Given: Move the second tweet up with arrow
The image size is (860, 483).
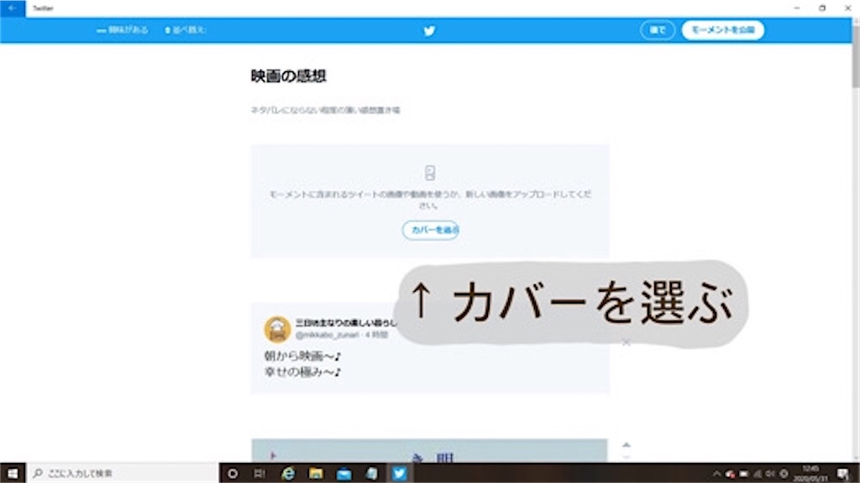Looking at the screenshot, I should [627, 444].
